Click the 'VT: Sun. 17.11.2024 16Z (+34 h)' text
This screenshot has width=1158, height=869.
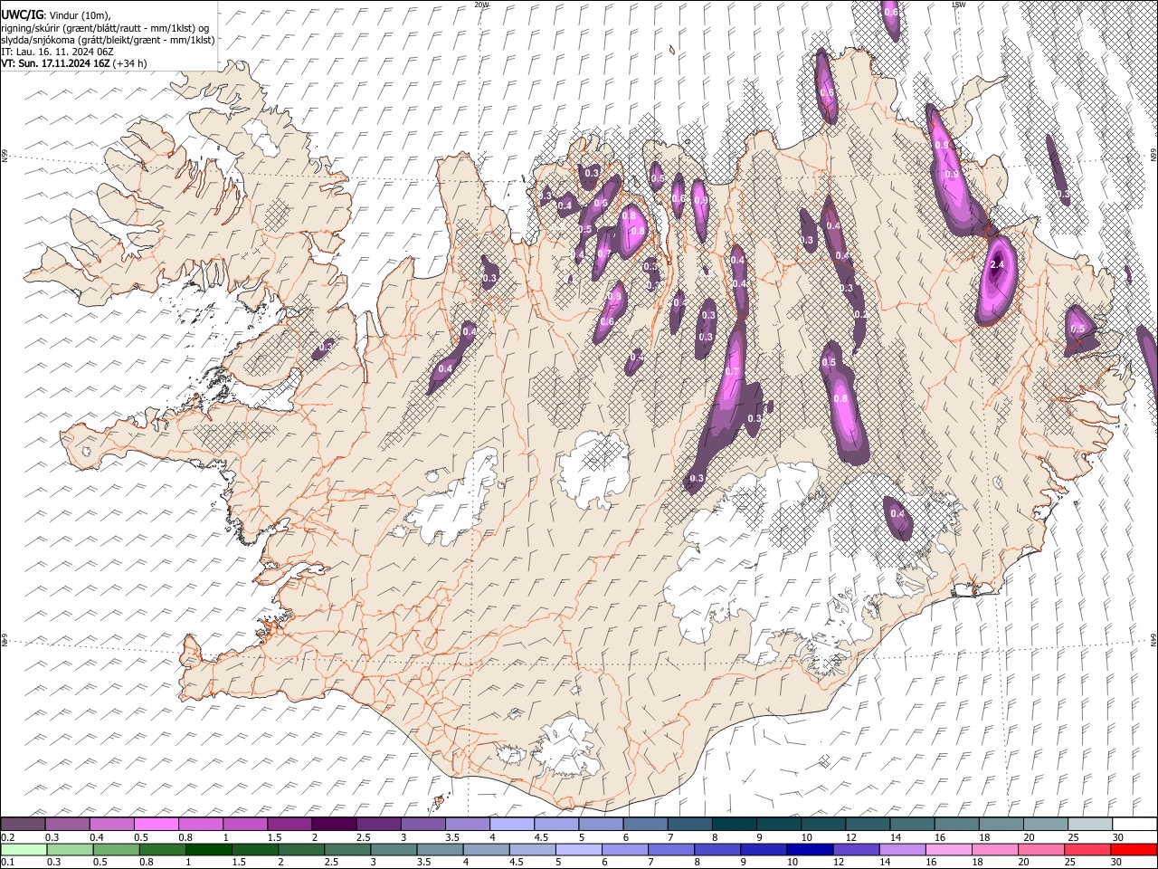[74, 63]
